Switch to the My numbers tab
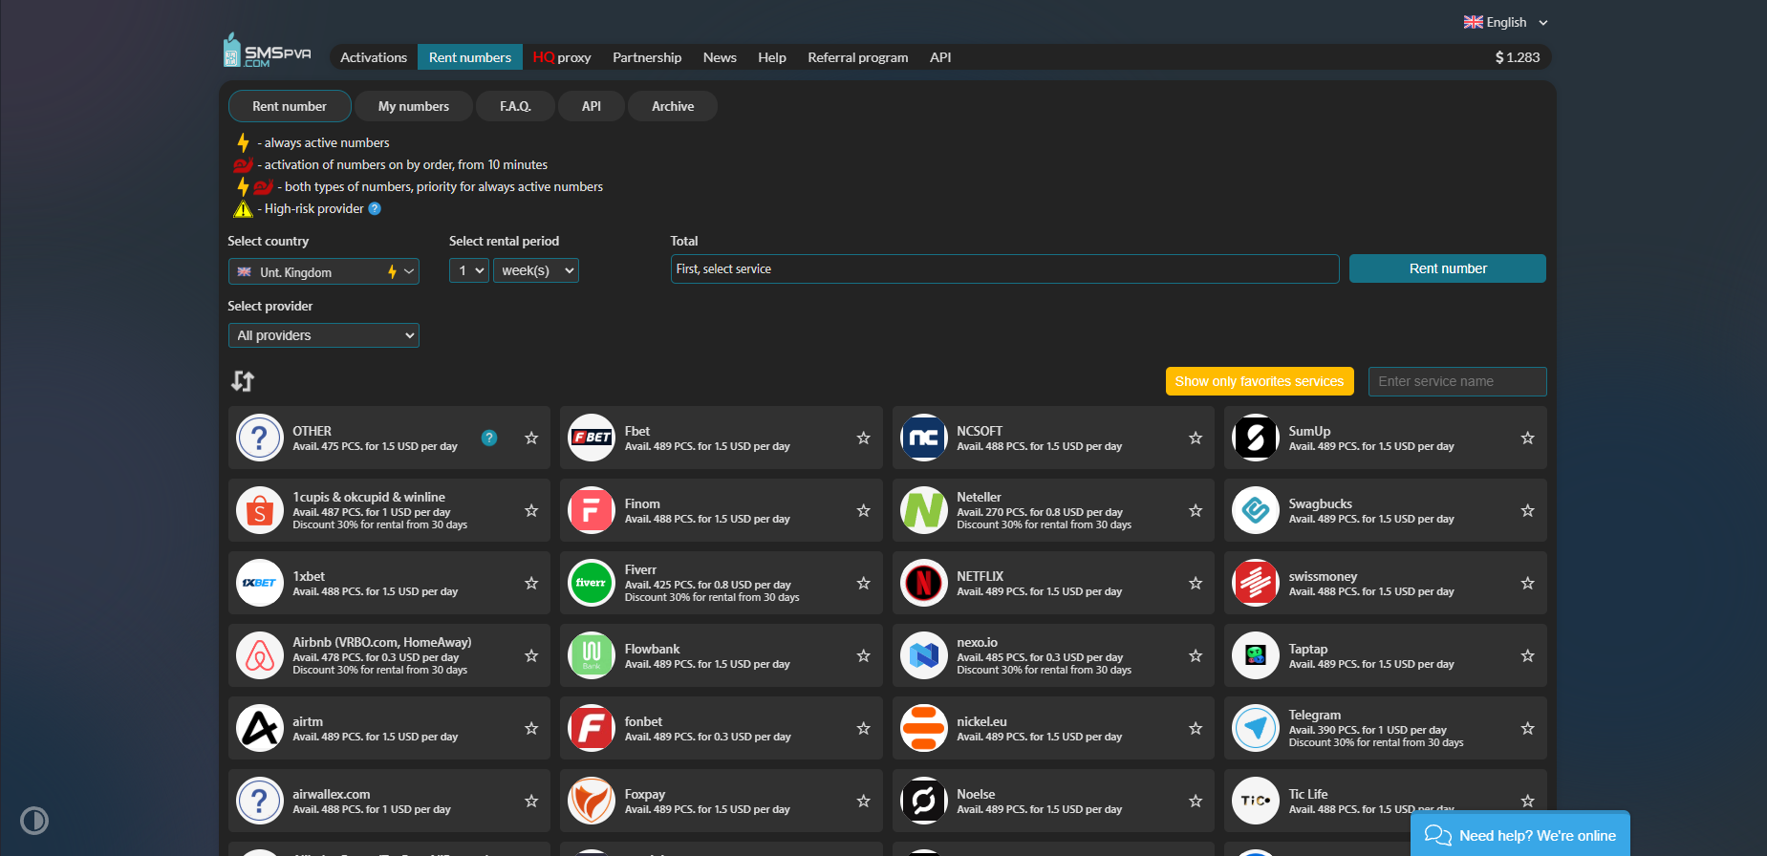The image size is (1767, 856). point(414,106)
